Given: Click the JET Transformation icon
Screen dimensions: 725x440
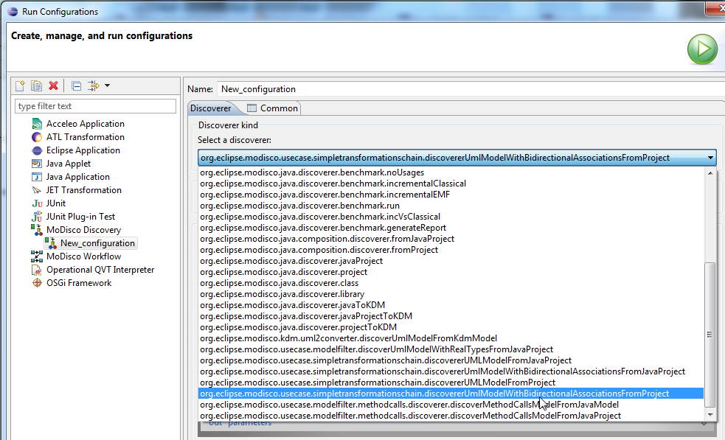Looking at the screenshot, I should tap(37, 190).
